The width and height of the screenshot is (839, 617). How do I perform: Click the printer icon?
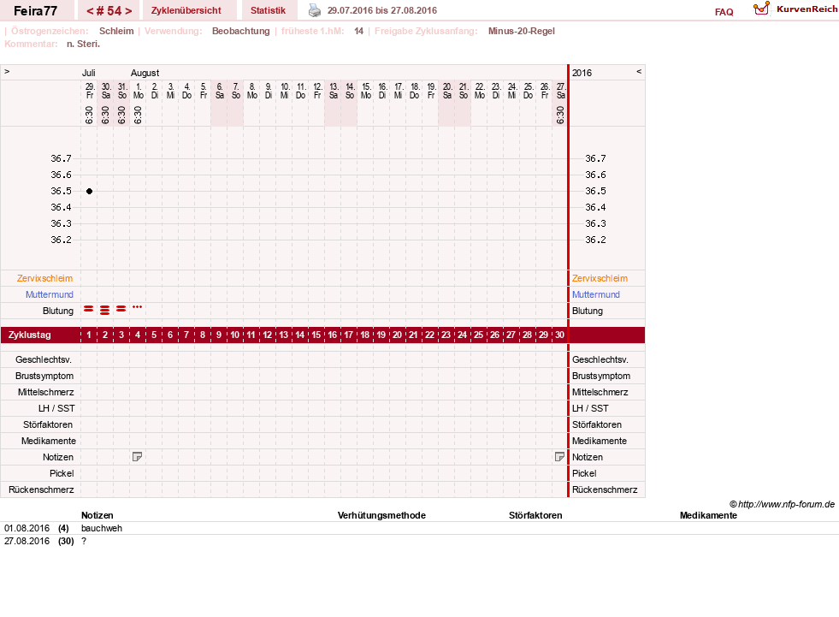click(315, 11)
